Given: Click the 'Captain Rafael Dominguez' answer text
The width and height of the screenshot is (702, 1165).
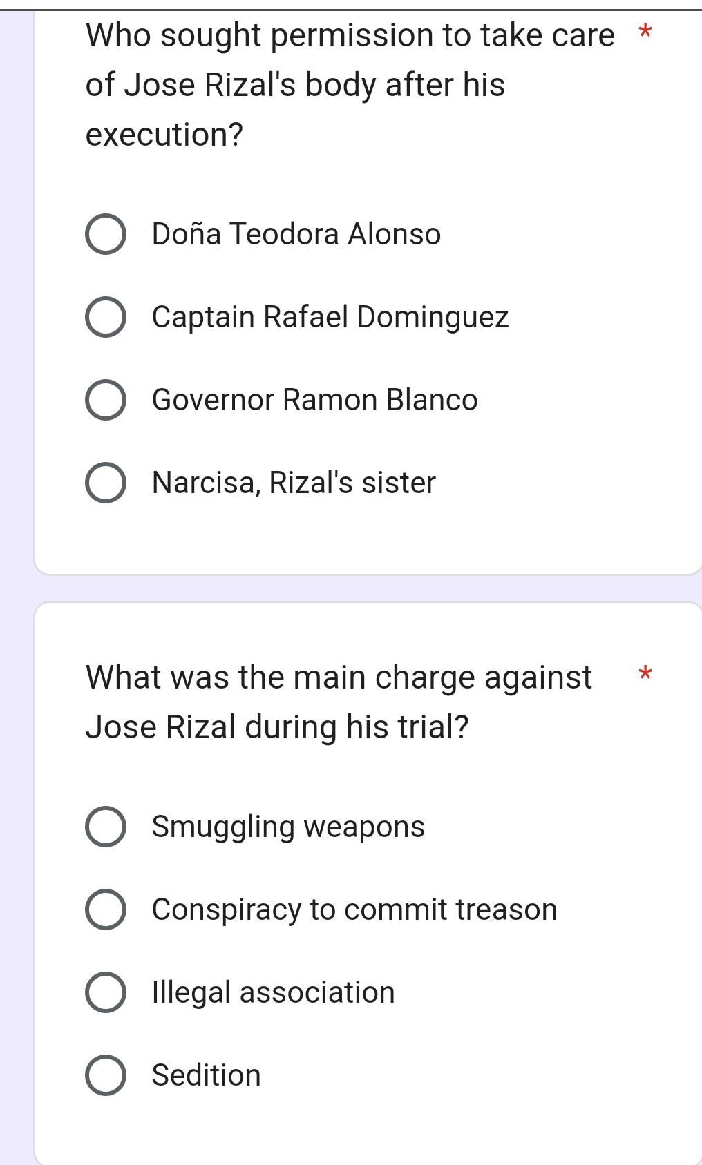Looking at the screenshot, I should click(330, 318).
